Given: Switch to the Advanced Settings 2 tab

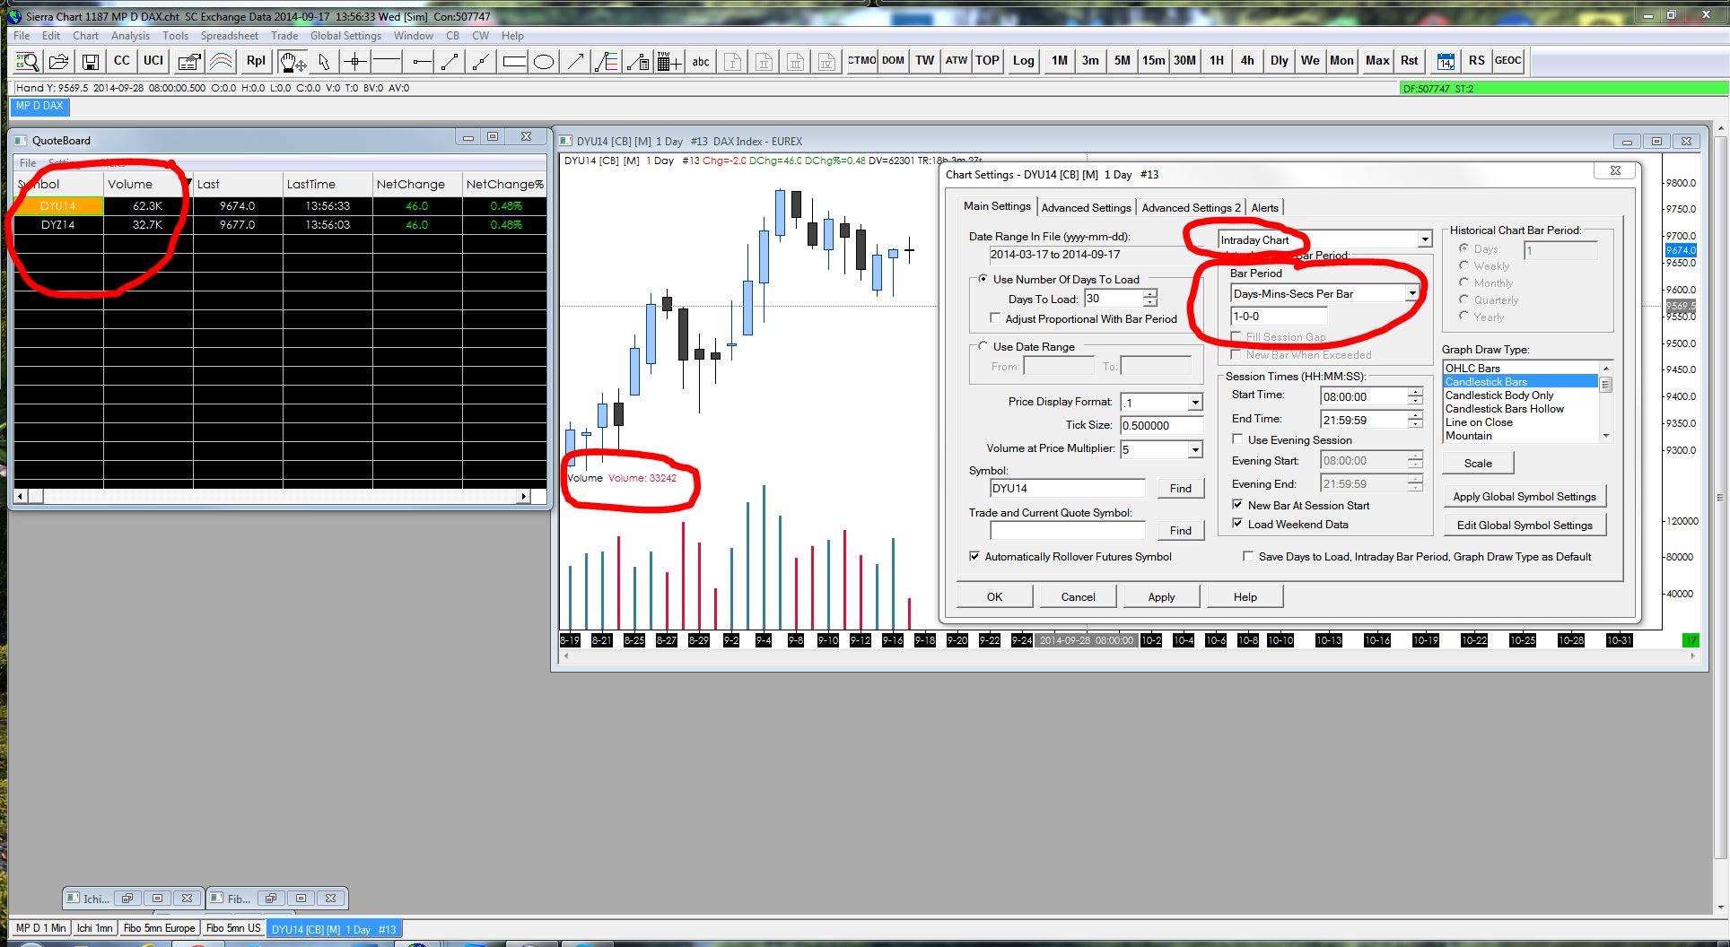Looking at the screenshot, I should [x=1191, y=208].
